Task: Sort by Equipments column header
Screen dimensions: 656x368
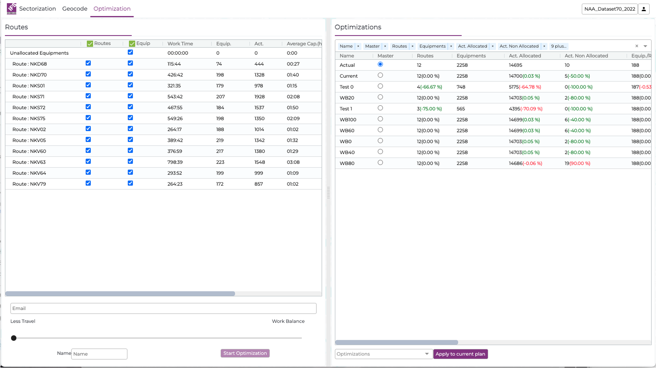Action: (x=471, y=56)
